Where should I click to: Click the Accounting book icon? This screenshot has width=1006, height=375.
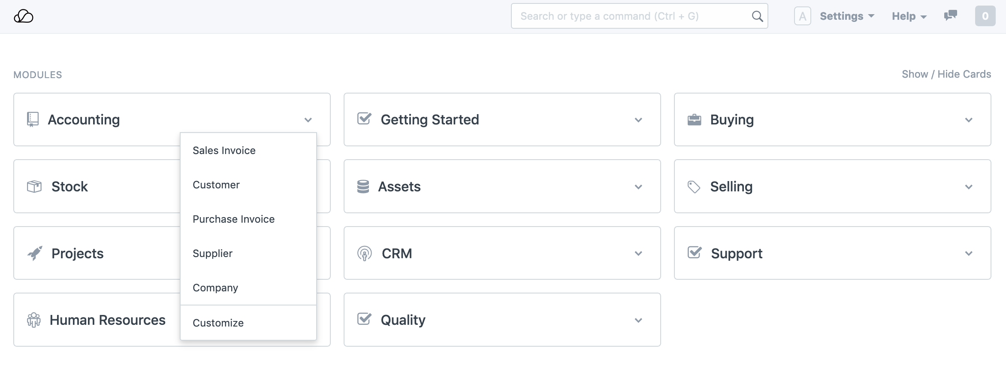[33, 119]
